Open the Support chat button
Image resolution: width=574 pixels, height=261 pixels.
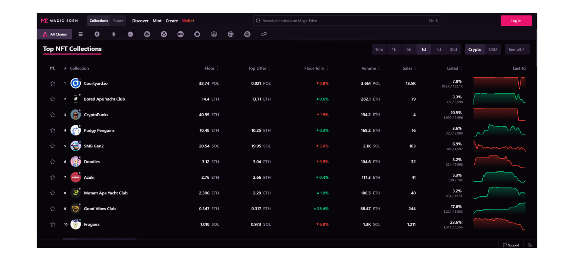pyautogui.click(x=511, y=245)
